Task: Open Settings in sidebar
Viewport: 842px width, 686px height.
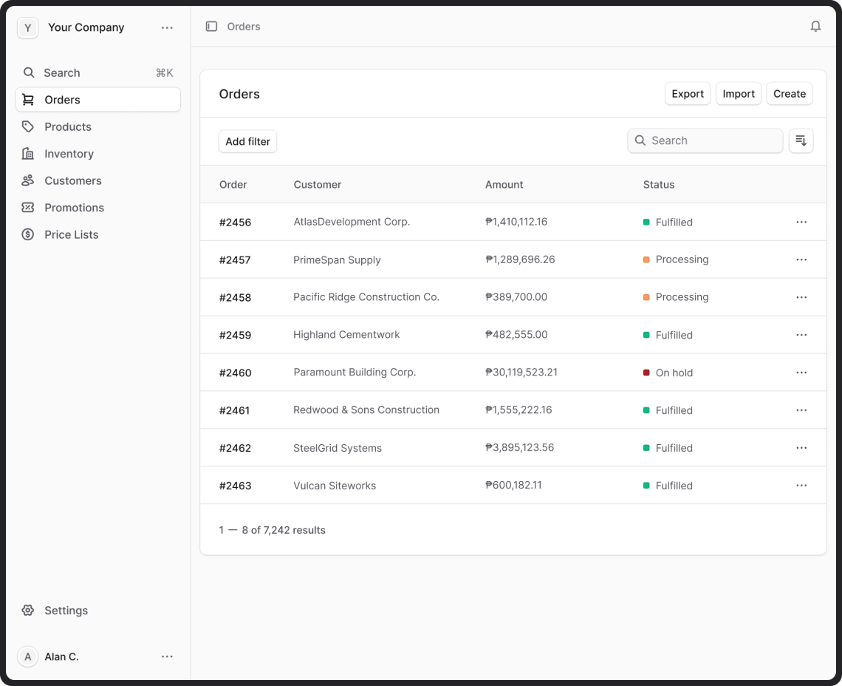Action: click(x=98, y=610)
